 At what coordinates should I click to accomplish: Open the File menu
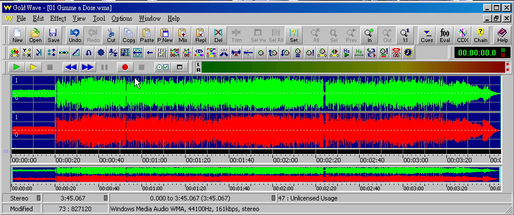[x=21, y=18]
